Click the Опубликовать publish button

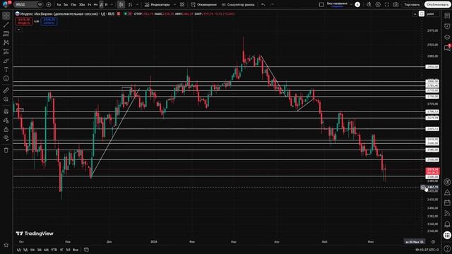(437, 5)
